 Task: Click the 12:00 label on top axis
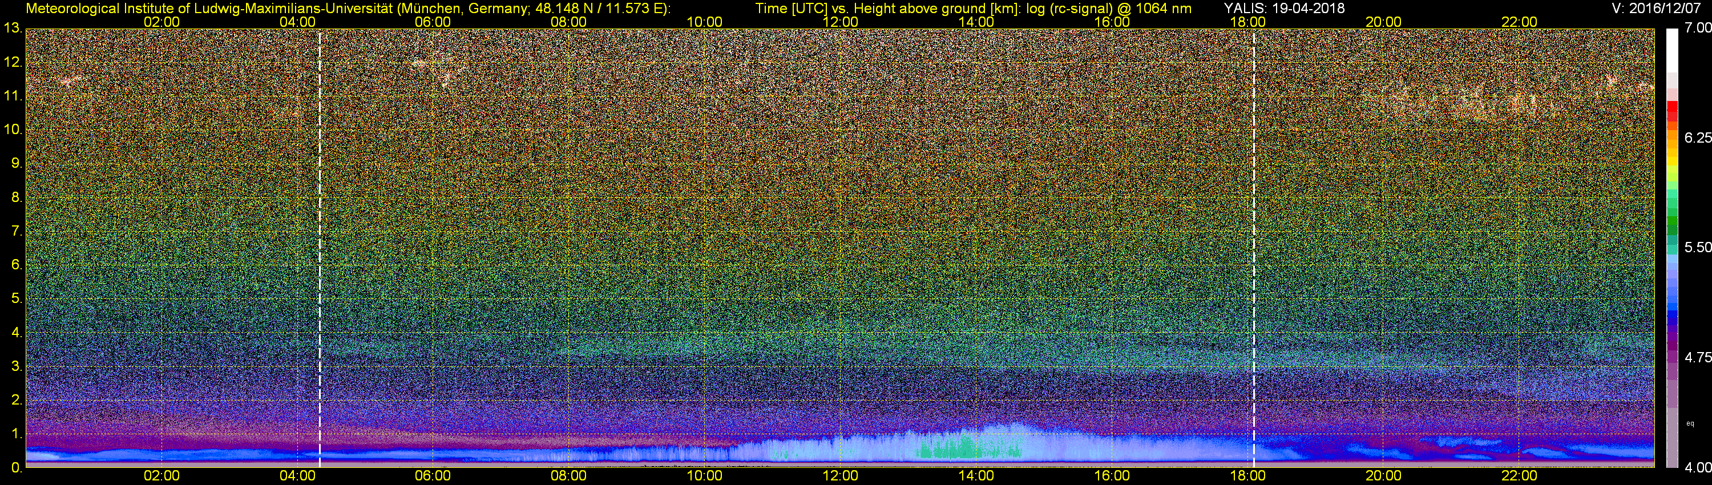pyautogui.click(x=840, y=22)
